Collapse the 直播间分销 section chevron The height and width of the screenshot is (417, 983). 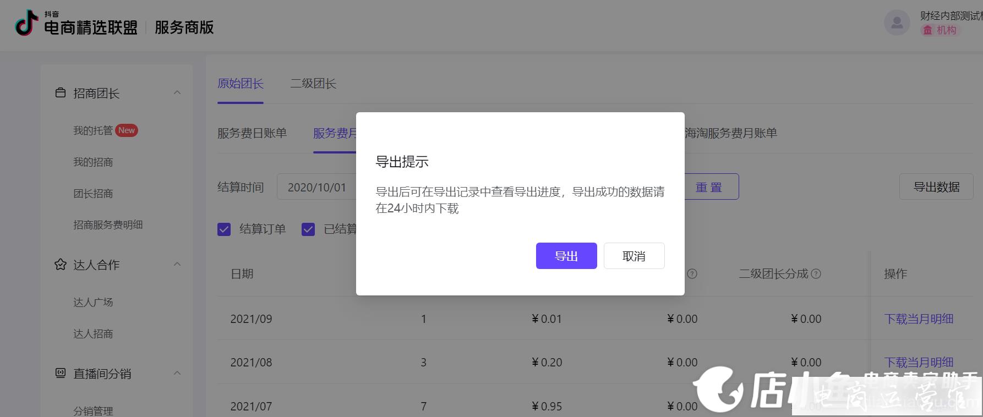coord(177,374)
